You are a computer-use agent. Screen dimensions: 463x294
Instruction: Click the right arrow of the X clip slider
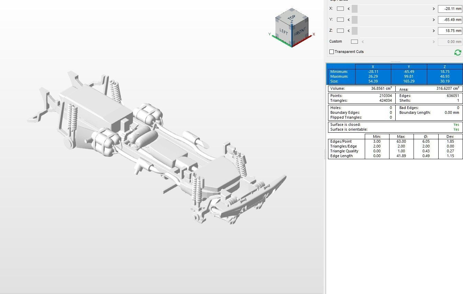[x=433, y=9]
